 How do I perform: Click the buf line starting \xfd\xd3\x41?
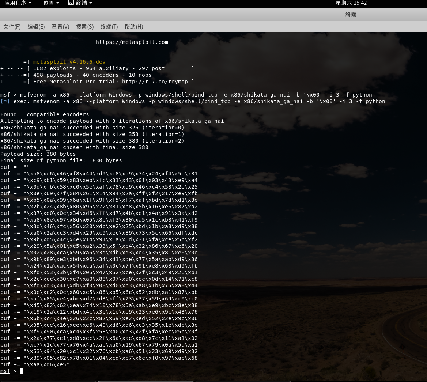pos(101,285)
